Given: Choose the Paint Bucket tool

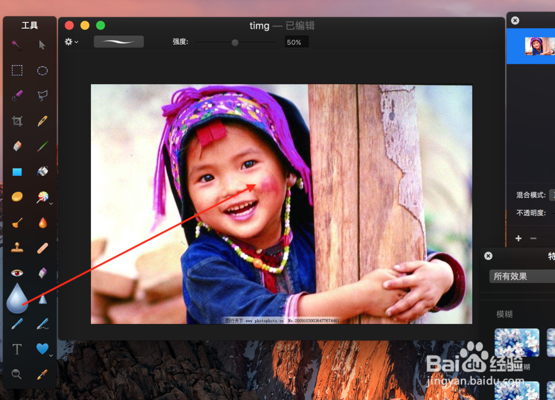Looking at the screenshot, I should pyautogui.click(x=43, y=171).
